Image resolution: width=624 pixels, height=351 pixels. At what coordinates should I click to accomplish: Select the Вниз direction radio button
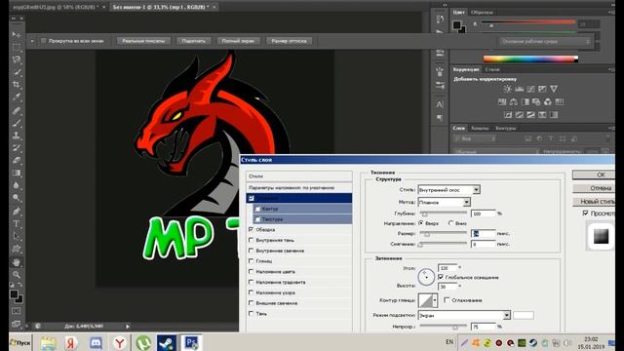[450, 223]
